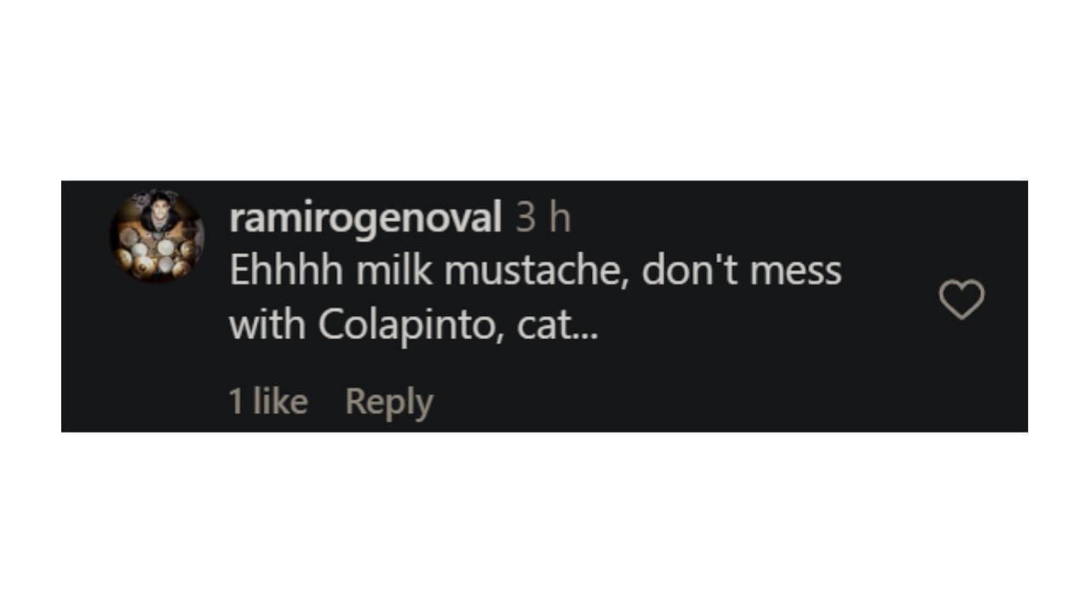Click the 'with Colapinto, cat...' text line
This screenshot has width=1090, height=613.
point(413,325)
